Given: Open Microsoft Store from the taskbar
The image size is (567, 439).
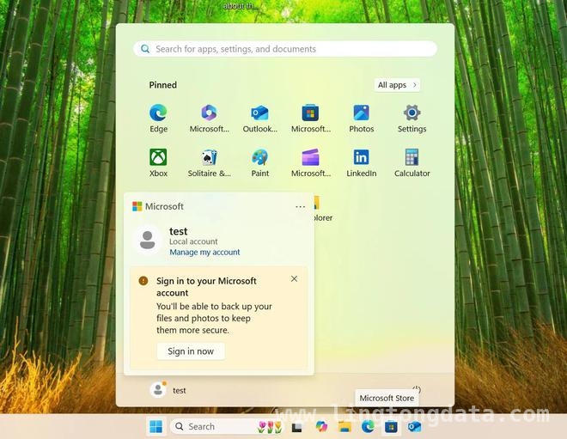Looking at the screenshot, I should coord(391,427).
